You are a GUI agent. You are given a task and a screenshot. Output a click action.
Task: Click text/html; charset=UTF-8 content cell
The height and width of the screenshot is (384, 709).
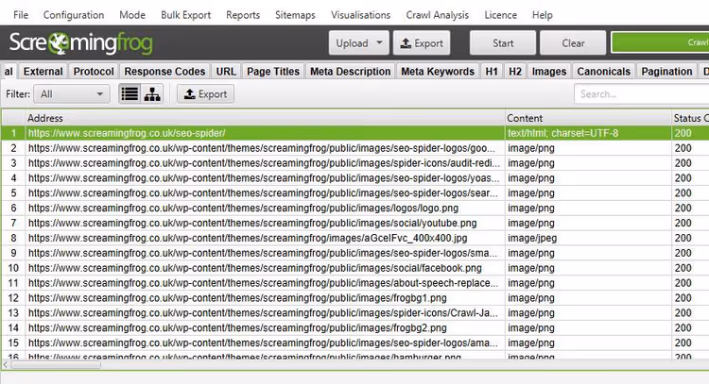(588, 133)
